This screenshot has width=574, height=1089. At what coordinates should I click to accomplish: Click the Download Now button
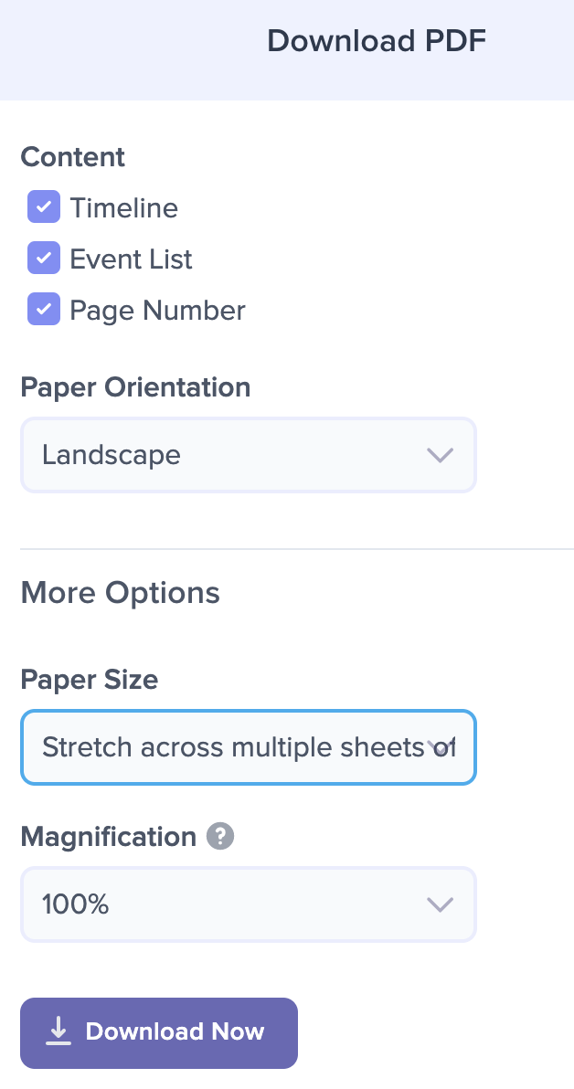click(x=159, y=1032)
